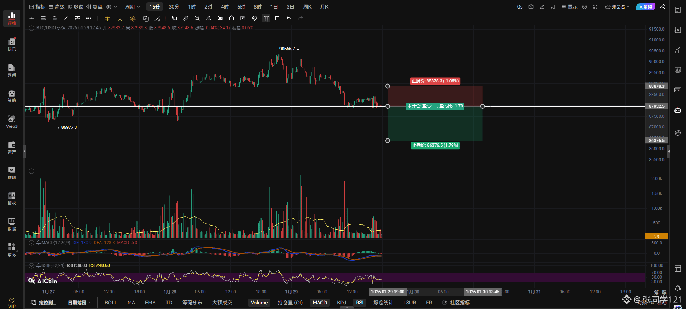Switch to the 4时 timeframe
Screen dimensions: 686x309
click(x=225, y=7)
